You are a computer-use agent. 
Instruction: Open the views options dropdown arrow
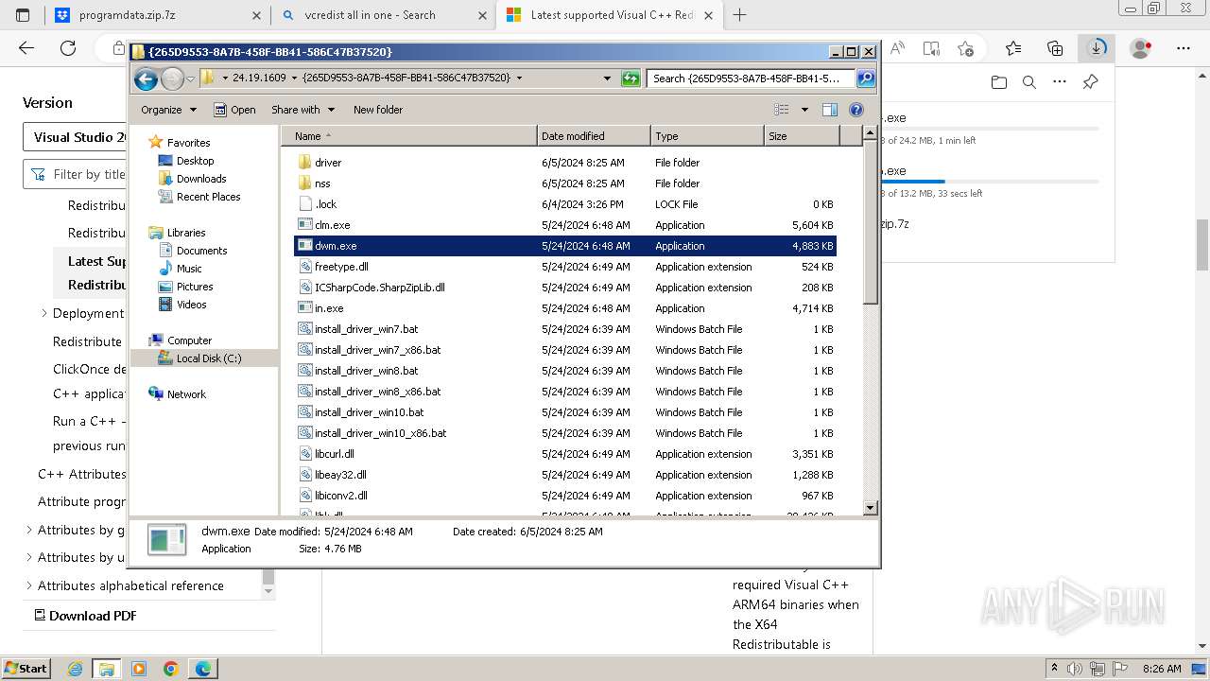(804, 110)
